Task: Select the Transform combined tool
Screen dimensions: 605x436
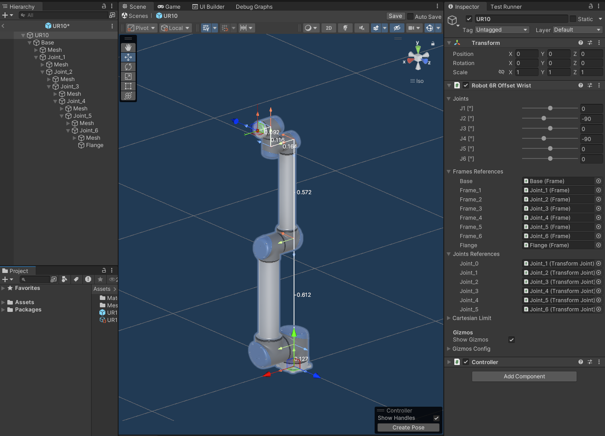Action: click(x=128, y=96)
